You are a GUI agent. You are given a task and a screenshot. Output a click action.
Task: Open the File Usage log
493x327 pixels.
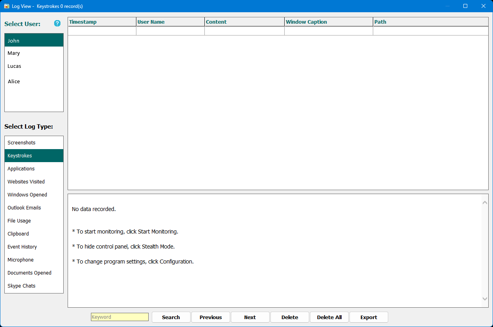coord(34,221)
